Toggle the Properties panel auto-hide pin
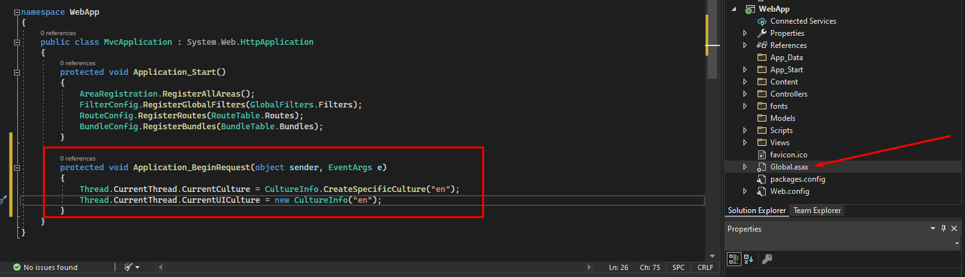This screenshot has width=965, height=277. tap(943, 229)
